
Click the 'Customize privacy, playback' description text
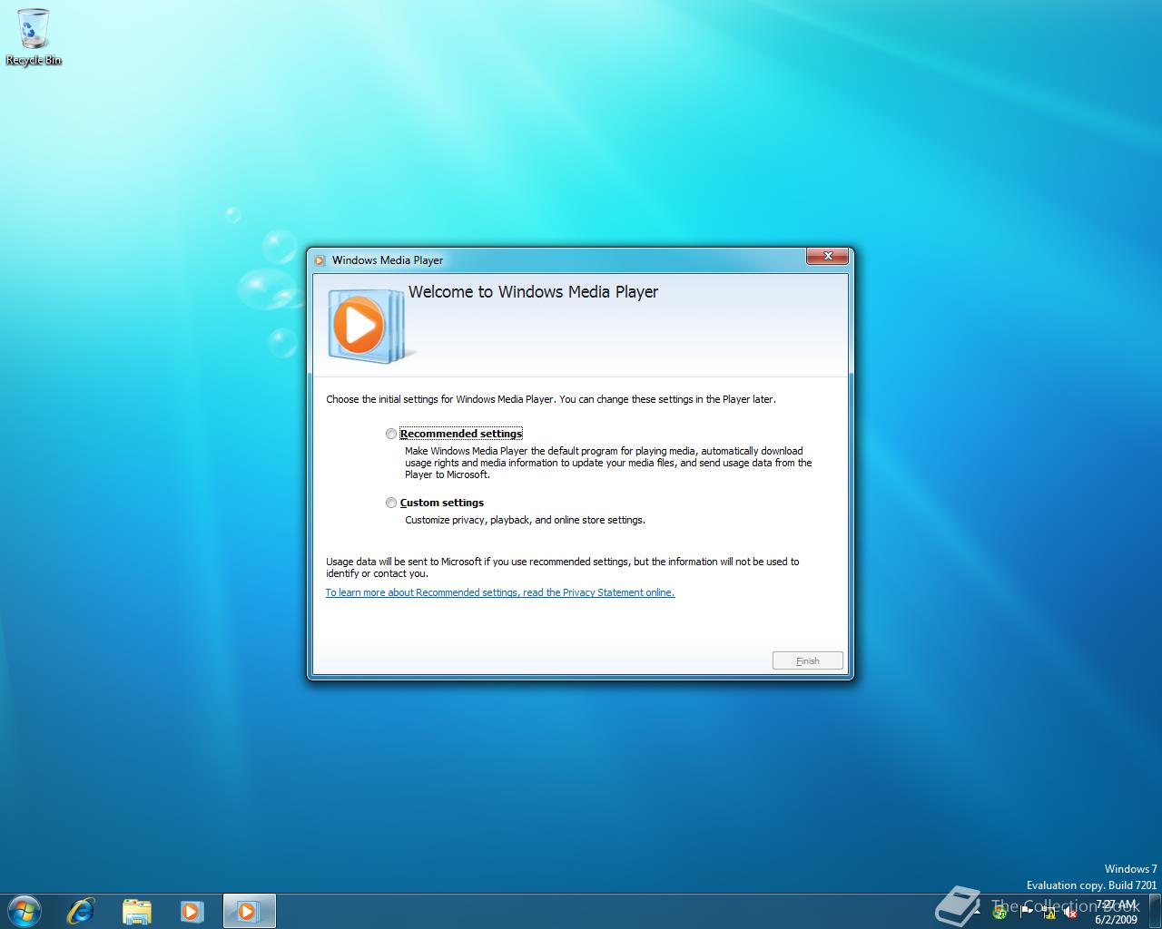point(525,520)
